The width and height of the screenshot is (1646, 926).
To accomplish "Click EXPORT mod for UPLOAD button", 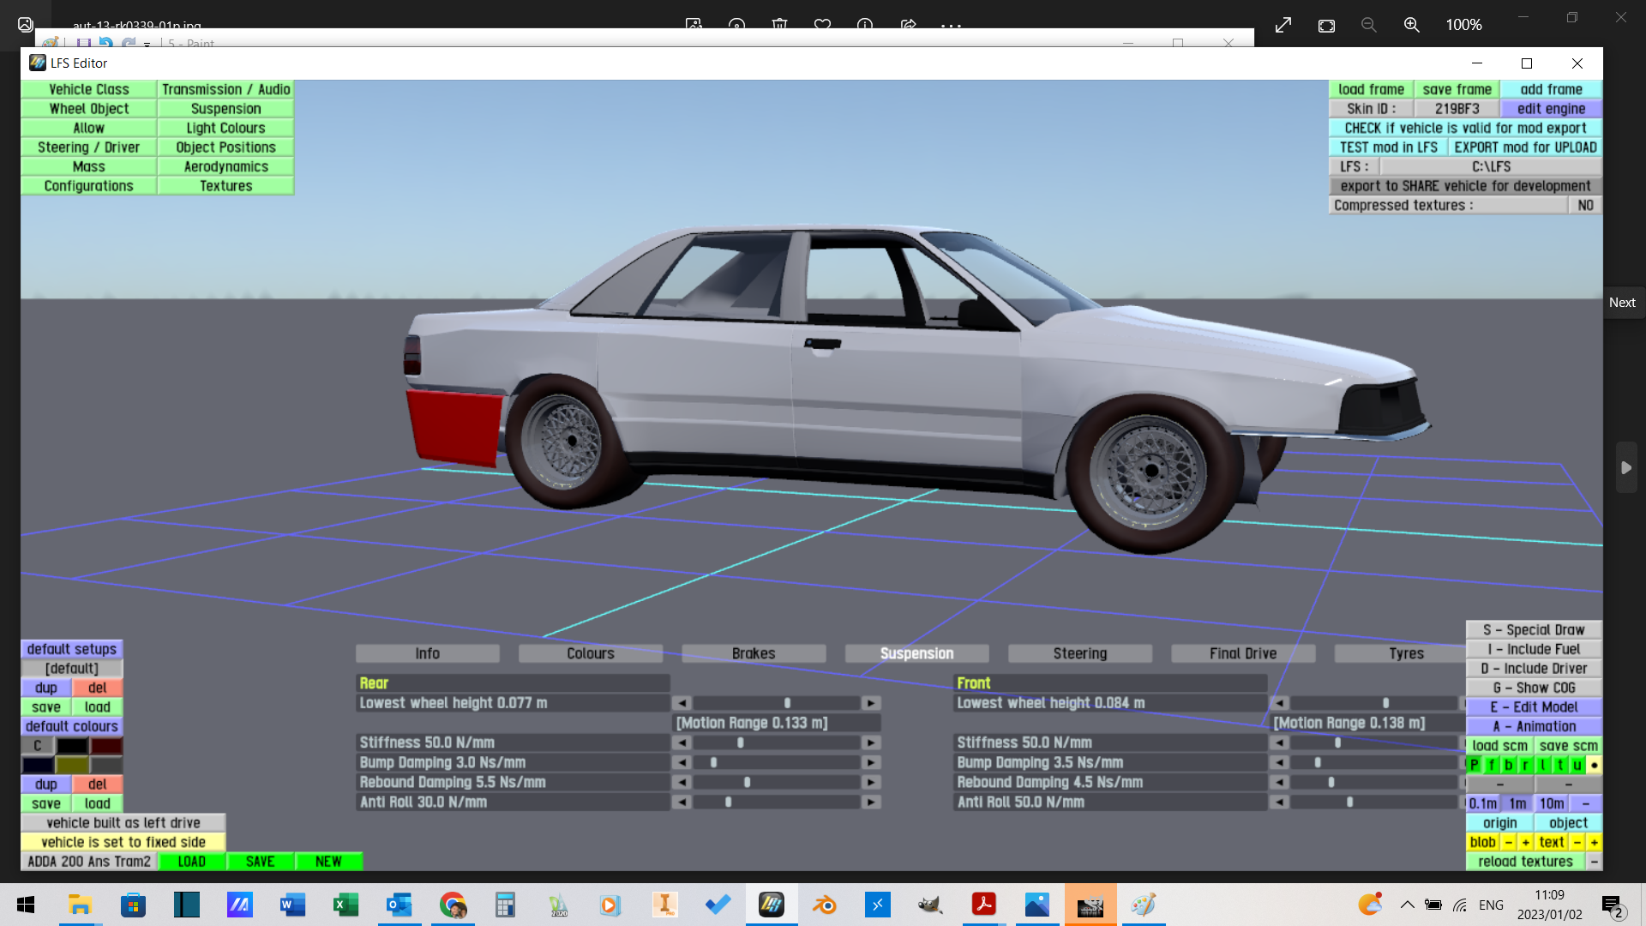I will [x=1524, y=147].
